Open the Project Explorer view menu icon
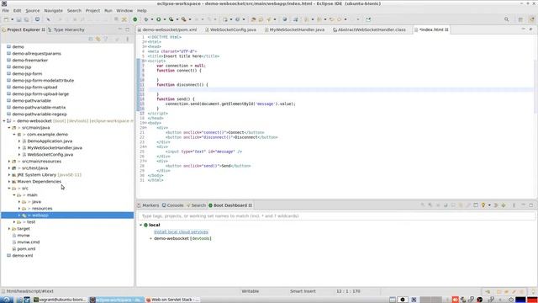 click(x=127, y=40)
